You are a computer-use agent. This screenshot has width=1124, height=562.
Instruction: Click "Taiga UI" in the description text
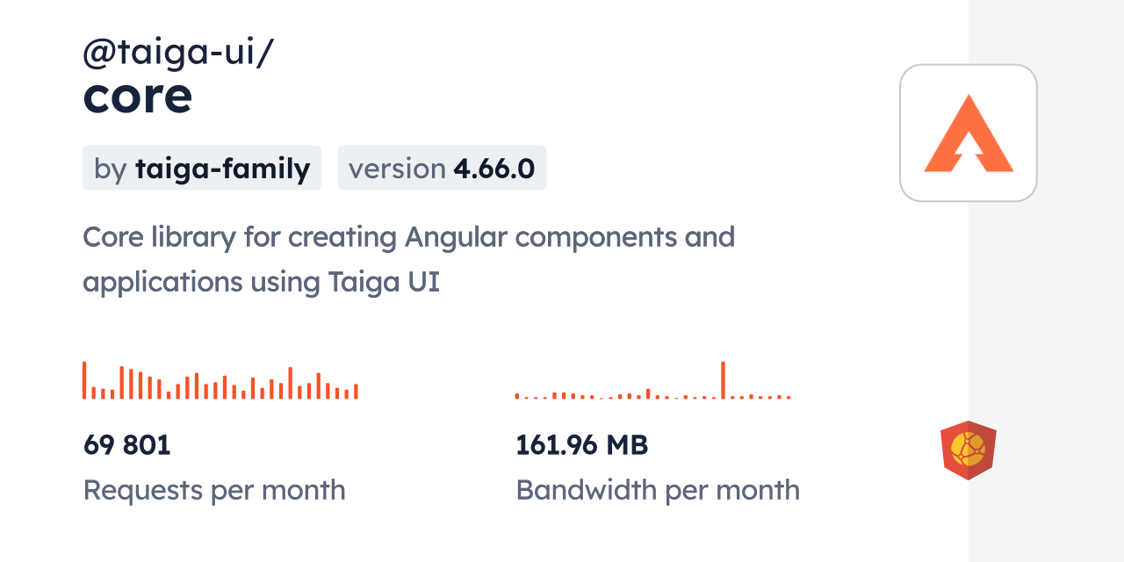[x=384, y=283]
